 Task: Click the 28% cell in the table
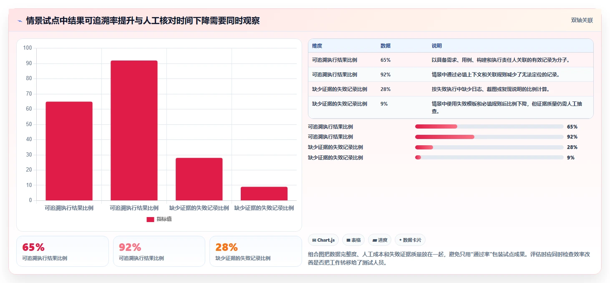[386, 89]
